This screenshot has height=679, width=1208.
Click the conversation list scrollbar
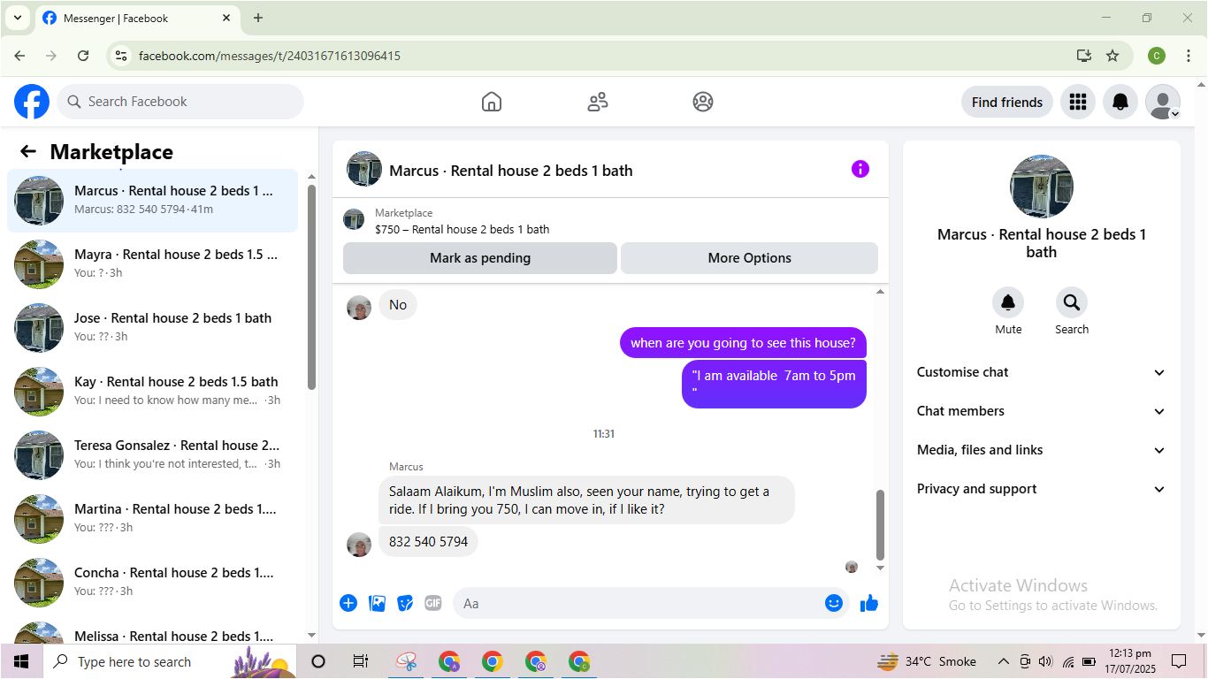coord(311,286)
